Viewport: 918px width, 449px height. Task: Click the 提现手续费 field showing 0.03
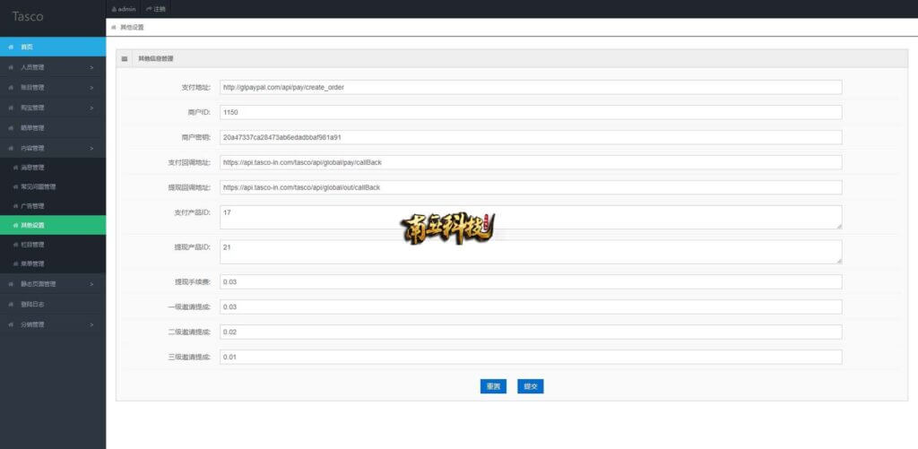tap(531, 282)
